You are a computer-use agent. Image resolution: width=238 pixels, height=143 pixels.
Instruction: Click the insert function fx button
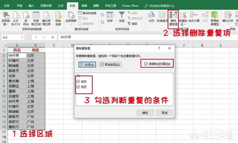[52, 37]
